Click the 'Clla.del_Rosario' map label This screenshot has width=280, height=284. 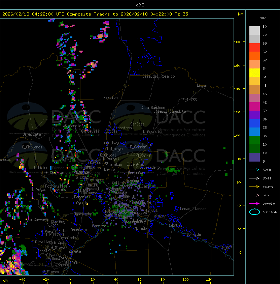[x=159, y=76]
